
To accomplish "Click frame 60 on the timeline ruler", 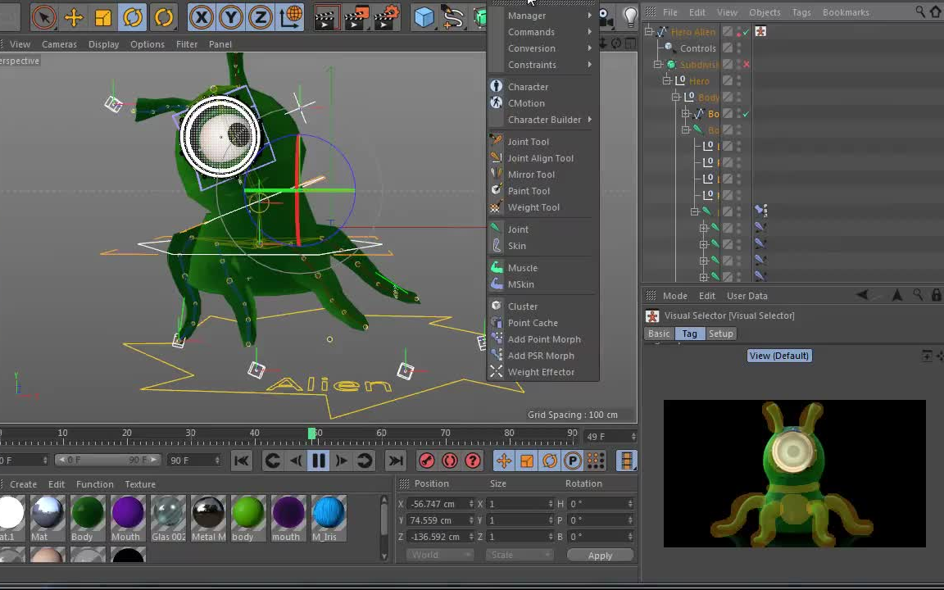I will click(381, 432).
